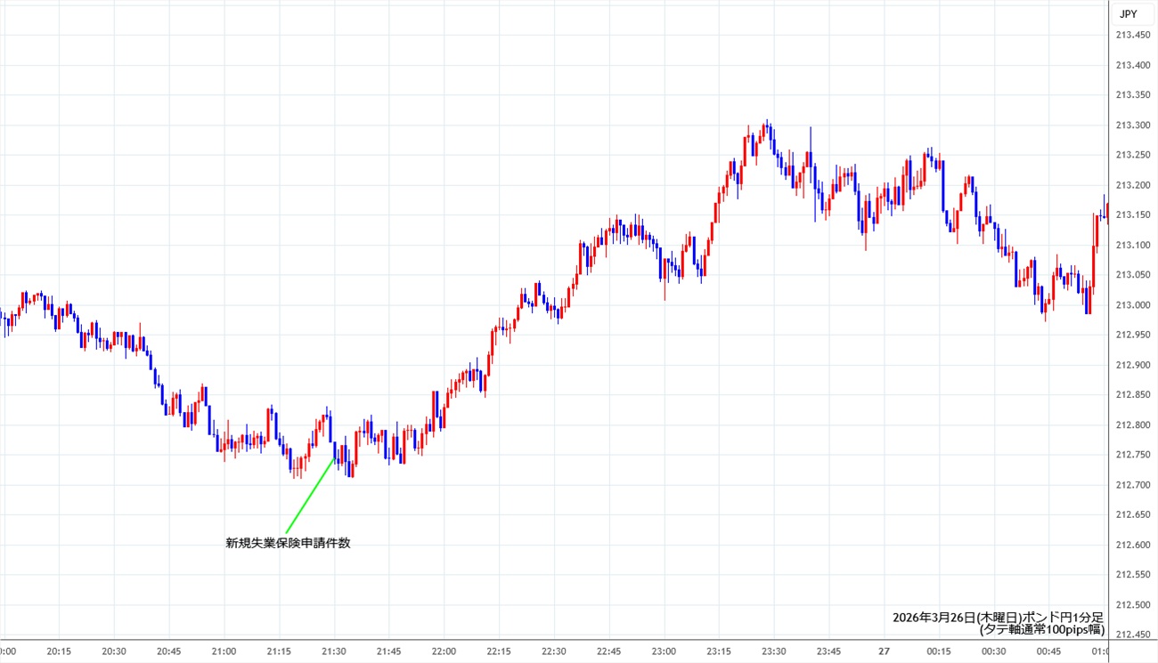The image size is (1158, 663).
Task: Click the 212.750 price axis label
Action: 1131,455
